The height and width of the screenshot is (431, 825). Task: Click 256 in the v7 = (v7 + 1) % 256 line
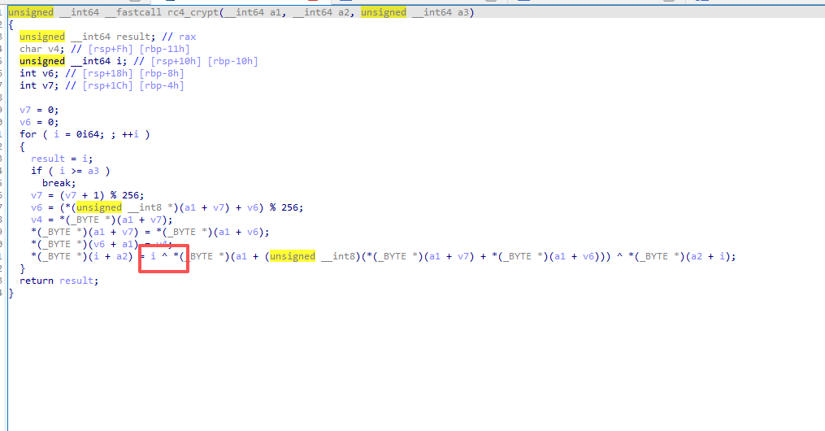[131, 194]
